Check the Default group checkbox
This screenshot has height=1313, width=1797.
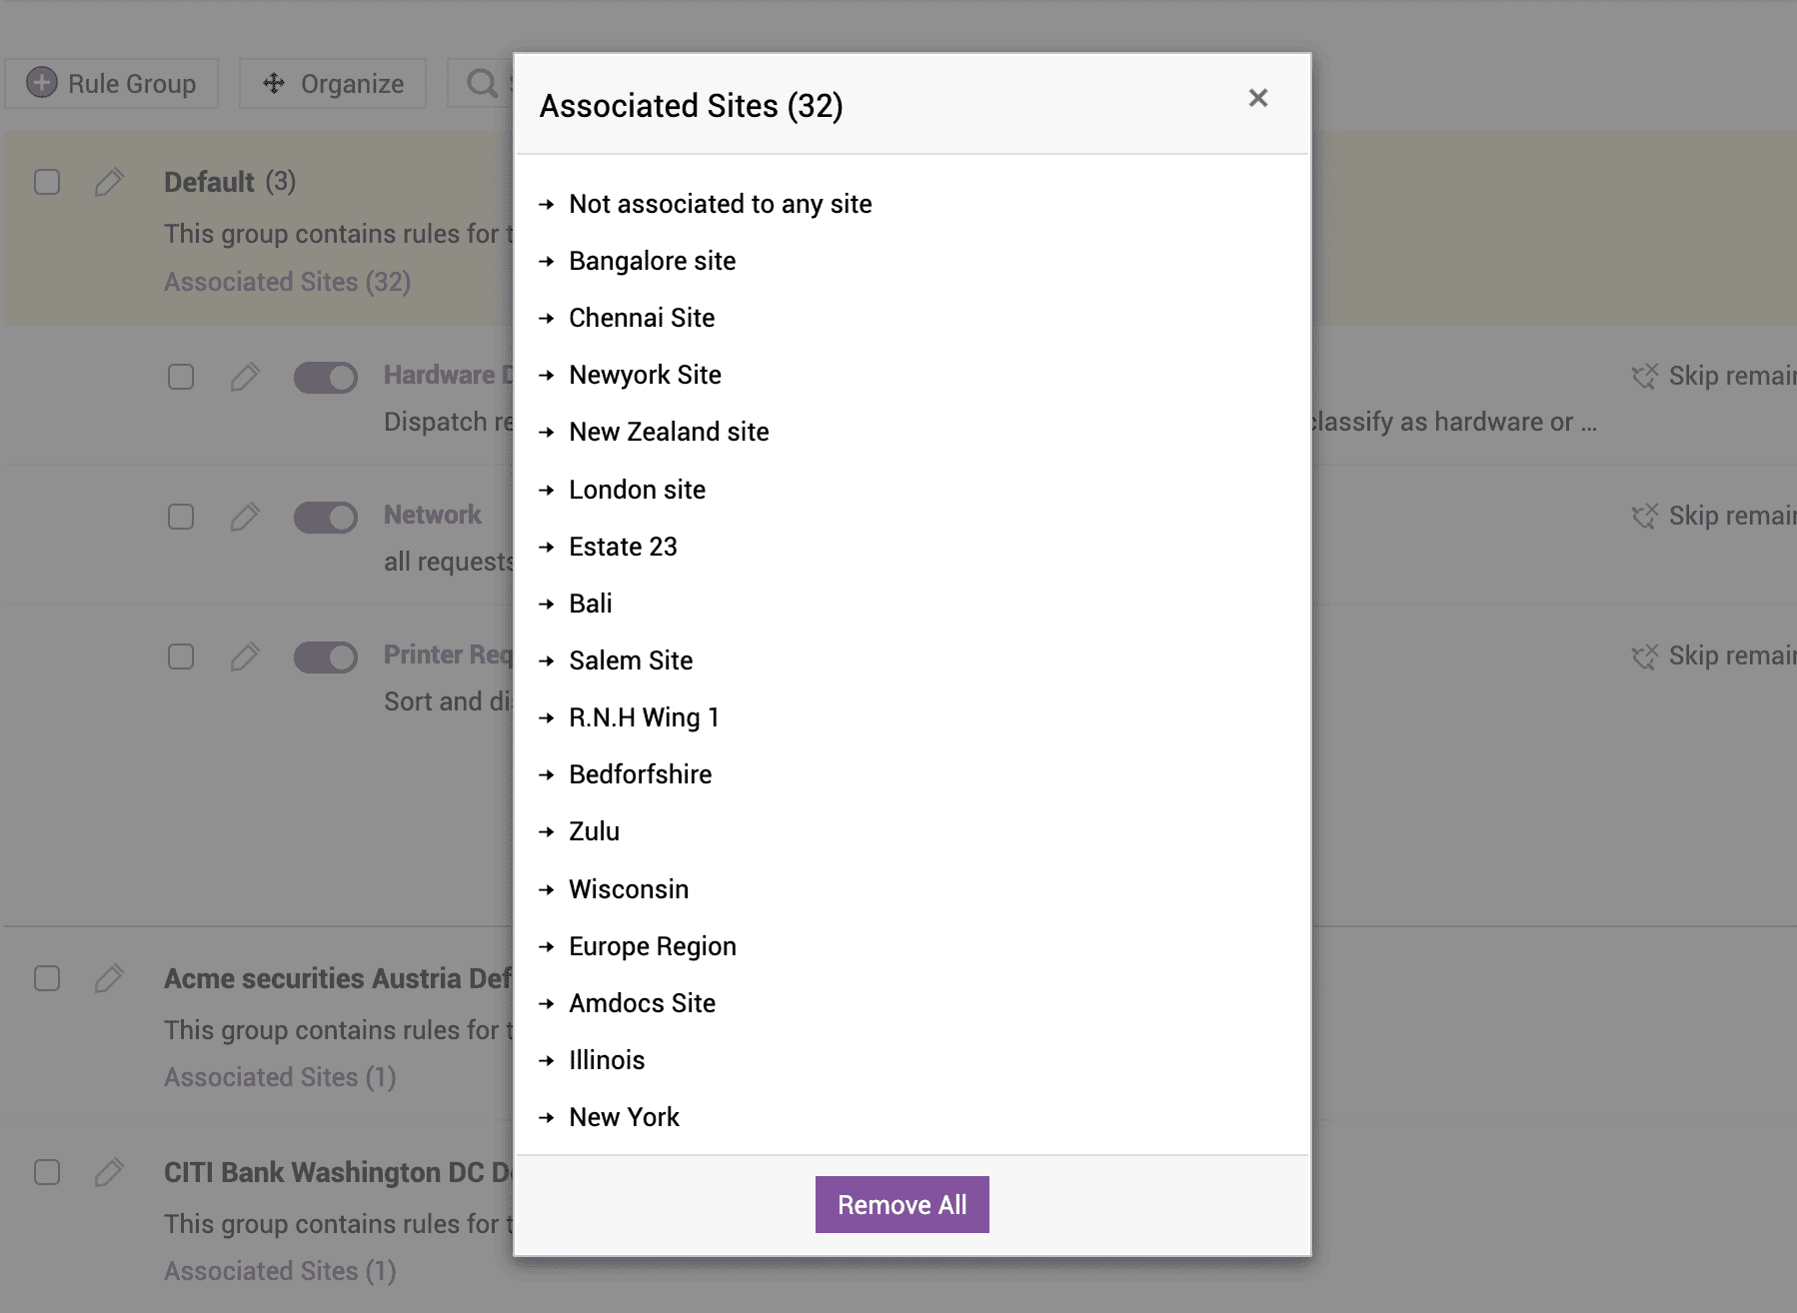[x=46, y=182]
